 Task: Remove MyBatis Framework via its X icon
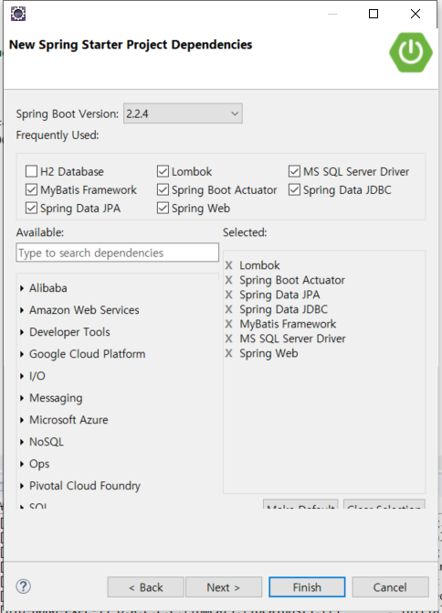coord(228,324)
